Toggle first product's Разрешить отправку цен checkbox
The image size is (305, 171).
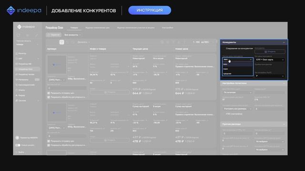(49, 93)
